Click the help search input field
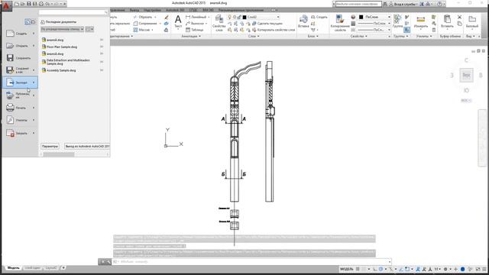 [358, 4]
